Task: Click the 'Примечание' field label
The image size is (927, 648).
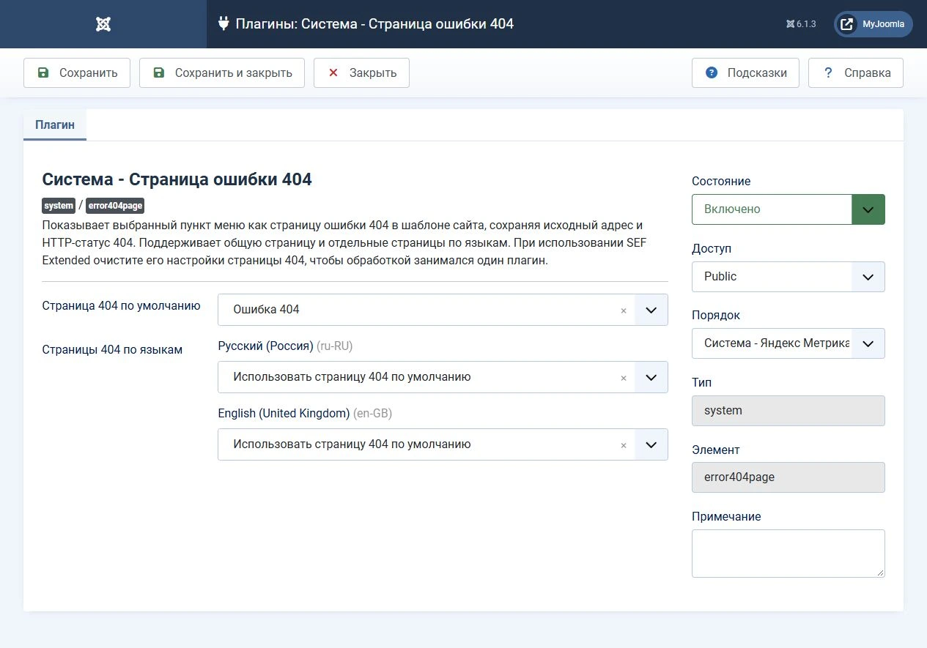Action: 726,517
